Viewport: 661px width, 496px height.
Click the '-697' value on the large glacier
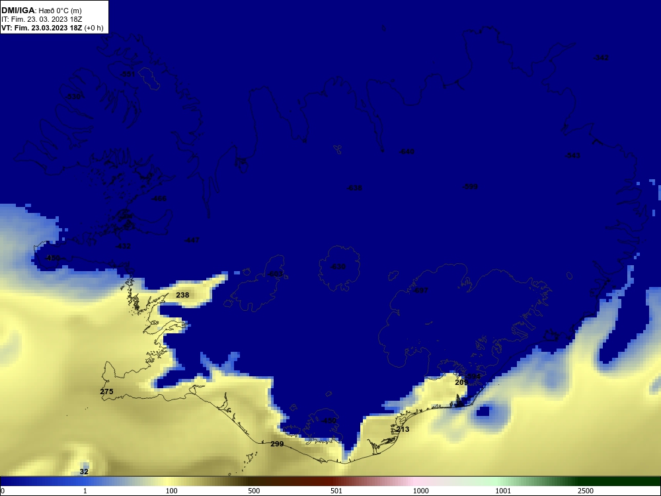coord(420,290)
